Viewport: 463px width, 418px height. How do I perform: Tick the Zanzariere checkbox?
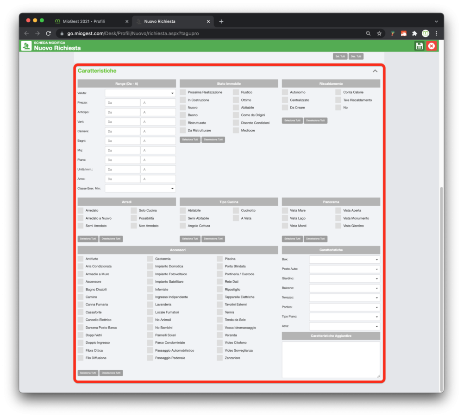pyautogui.click(x=219, y=358)
